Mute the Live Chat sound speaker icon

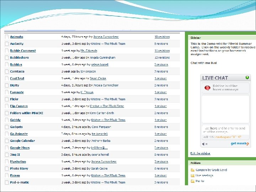click(x=203, y=144)
